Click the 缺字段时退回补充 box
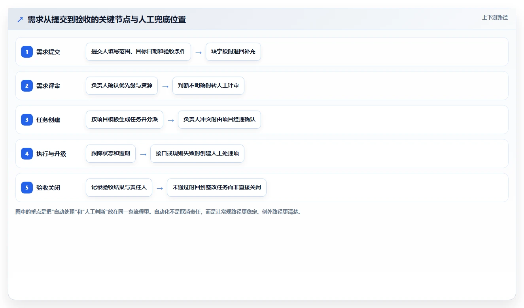Image resolution: width=524 pixels, height=308 pixels. (x=233, y=52)
